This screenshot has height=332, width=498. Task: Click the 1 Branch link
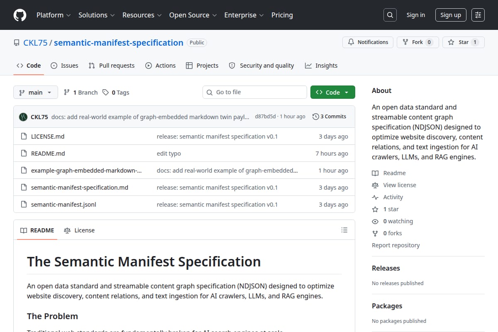pyautogui.click(x=81, y=92)
